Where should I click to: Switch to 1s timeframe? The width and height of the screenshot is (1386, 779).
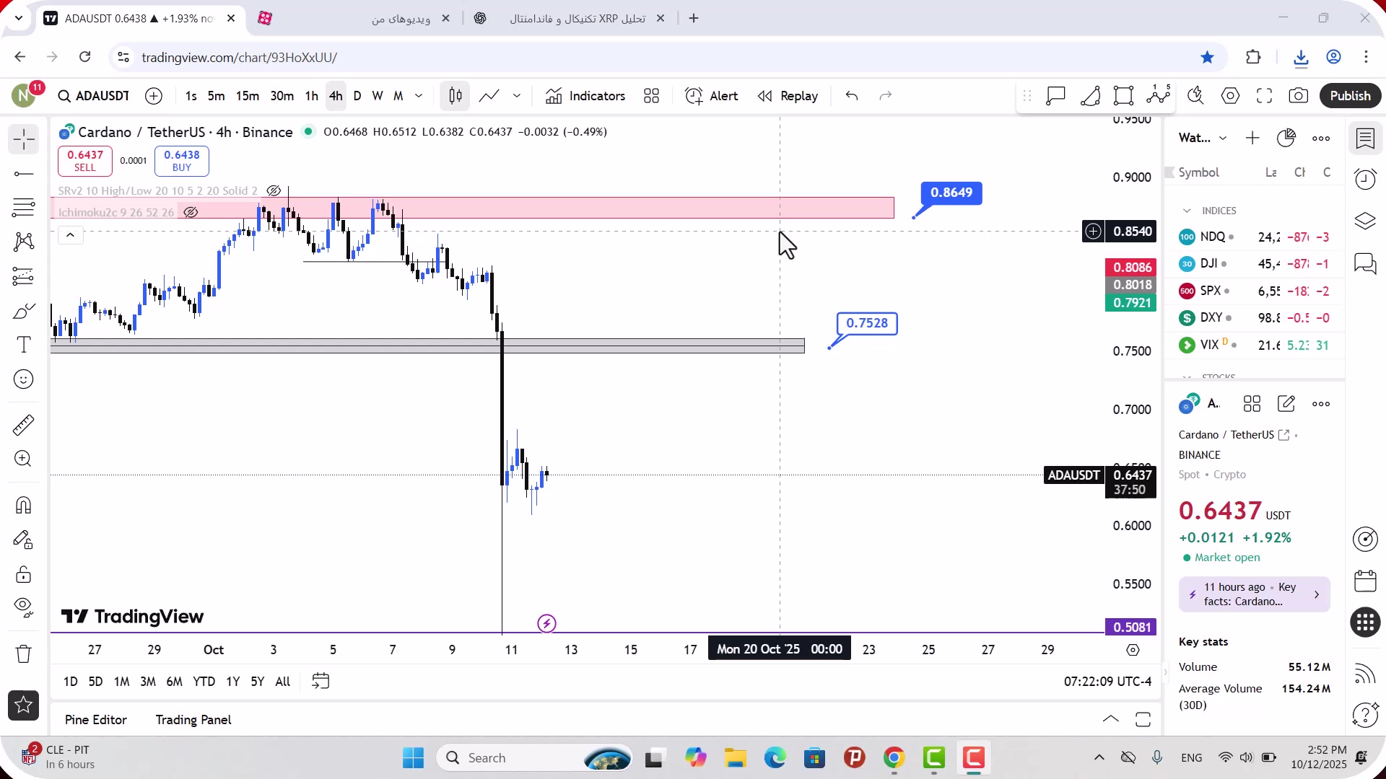click(191, 96)
